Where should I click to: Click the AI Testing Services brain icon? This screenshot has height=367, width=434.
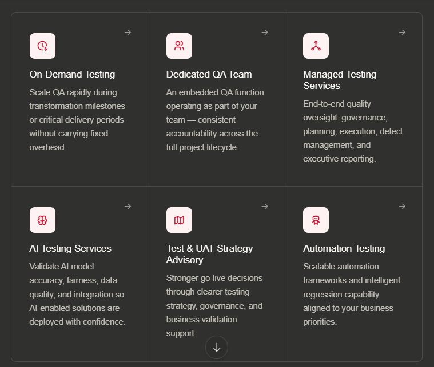click(43, 220)
